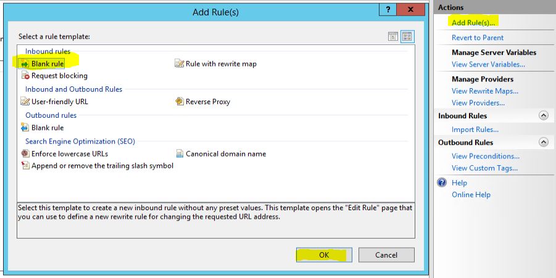Viewport: 556px width, 278px height.
Task: Pick the Canonical domain name icon
Action: [180, 153]
